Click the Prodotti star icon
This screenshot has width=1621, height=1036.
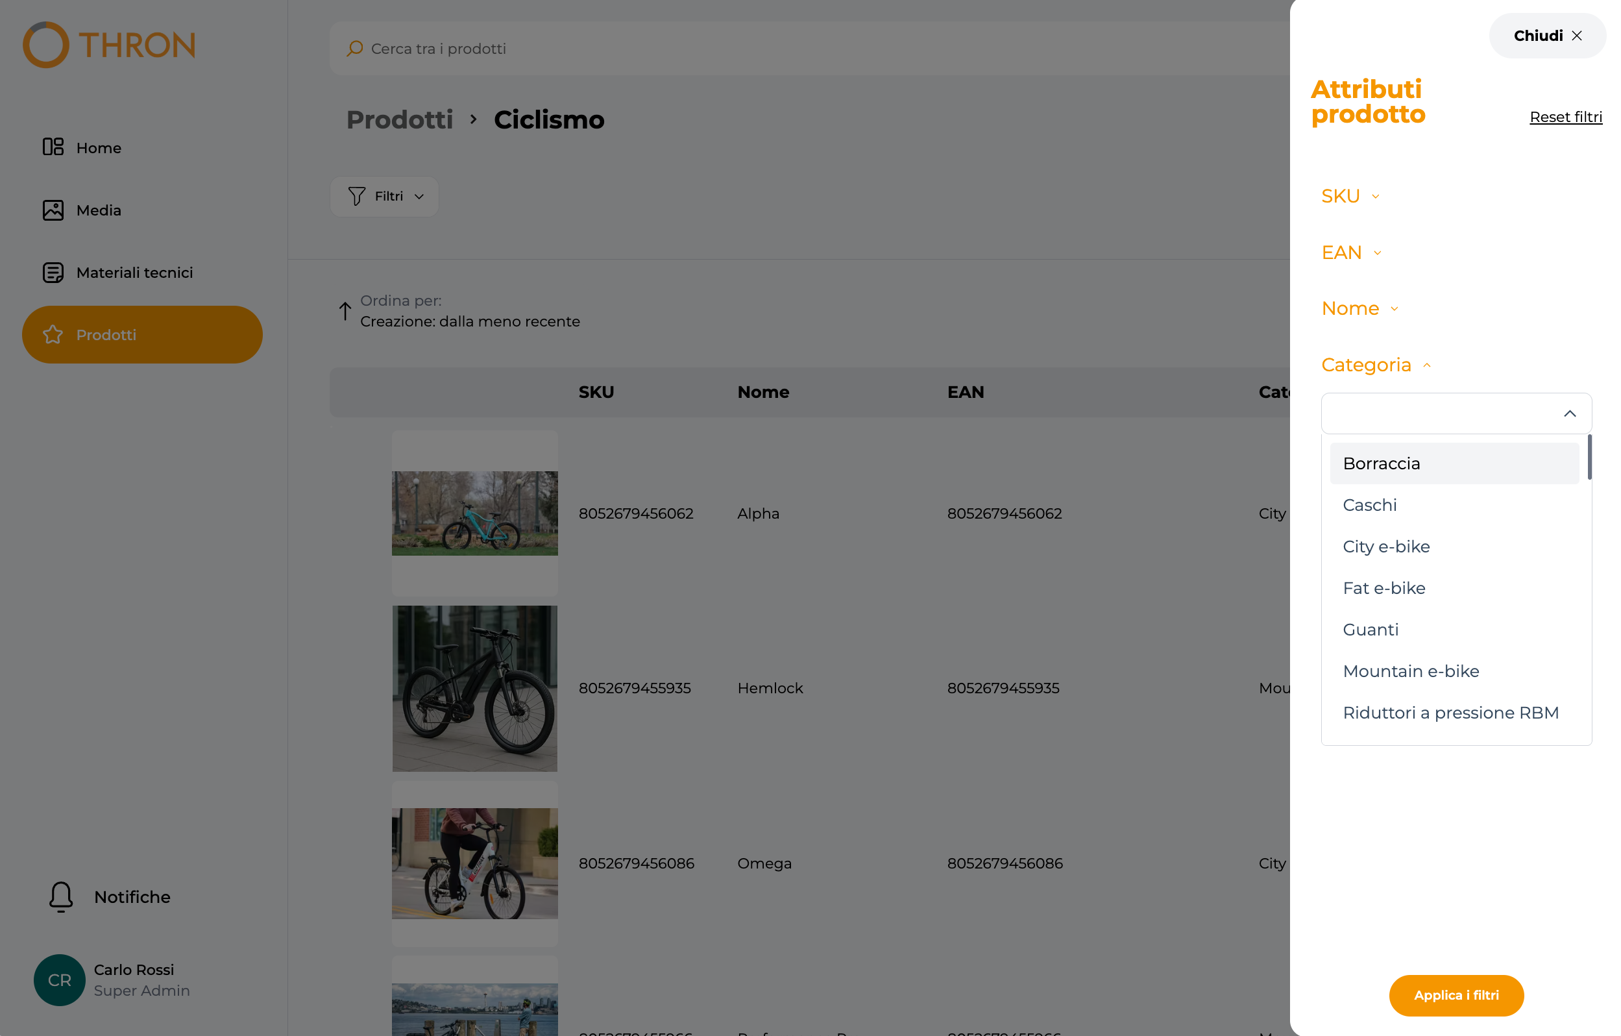(53, 335)
